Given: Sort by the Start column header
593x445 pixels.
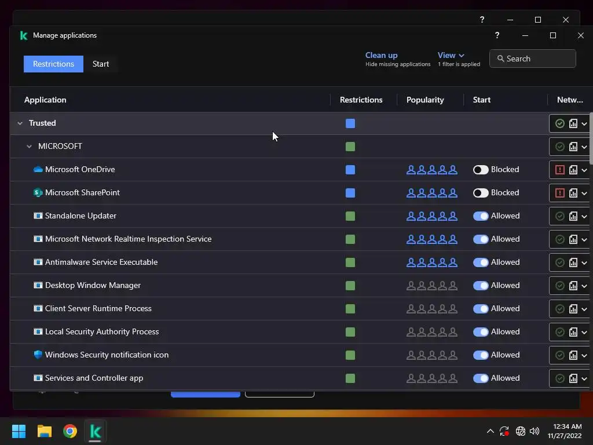Looking at the screenshot, I should point(481,100).
